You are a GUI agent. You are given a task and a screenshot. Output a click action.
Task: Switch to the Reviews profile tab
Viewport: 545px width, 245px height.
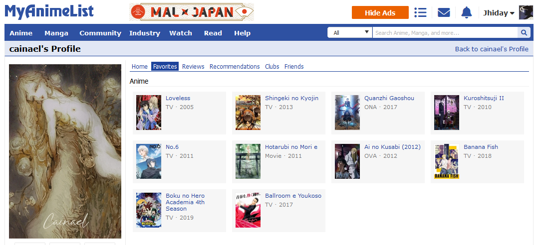pos(193,66)
